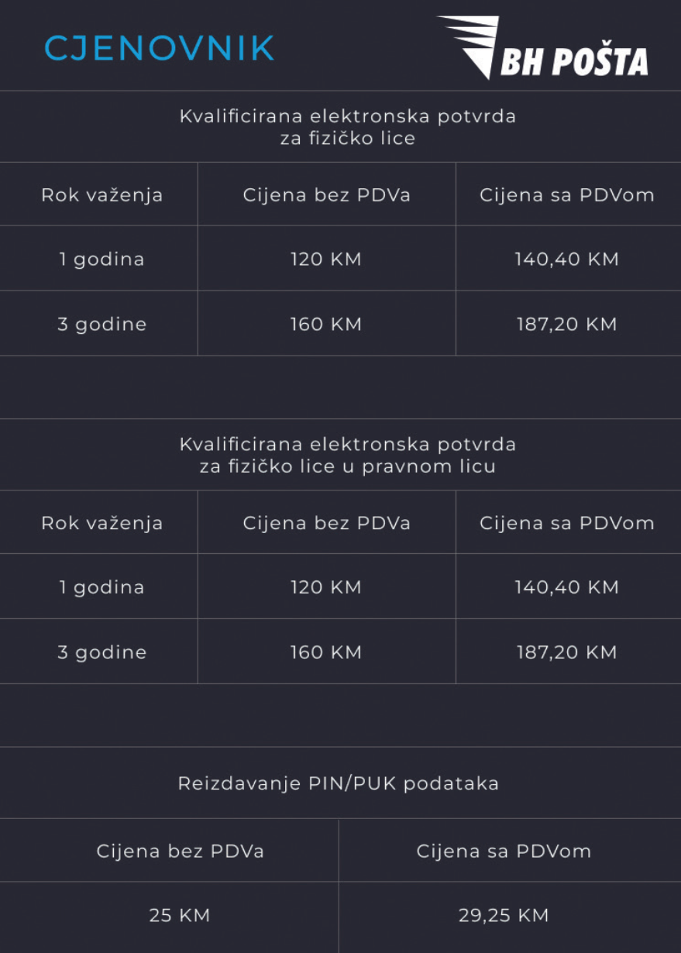
Task: Select '3 godine' in the topmost table
Action: [102, 324]
